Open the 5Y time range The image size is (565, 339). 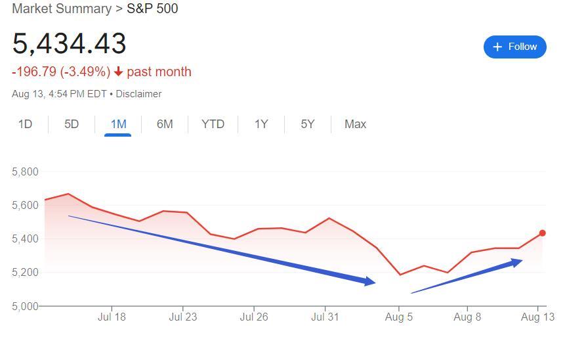(x=308, y=124)
